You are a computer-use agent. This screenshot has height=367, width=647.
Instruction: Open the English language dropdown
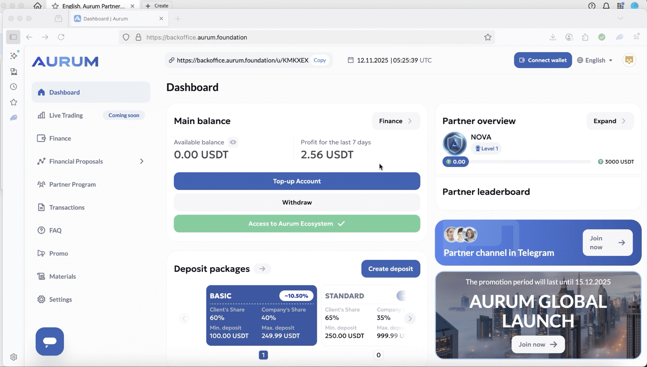click(x=595, y=60)
